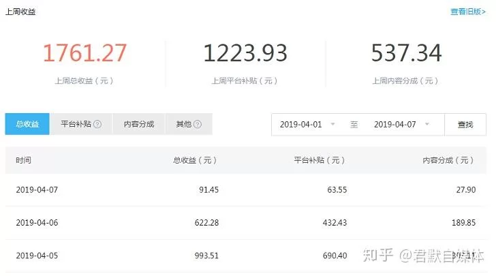Select the 总收益 tab
This screenshot has height=276, width=496.
coord(27,124)
